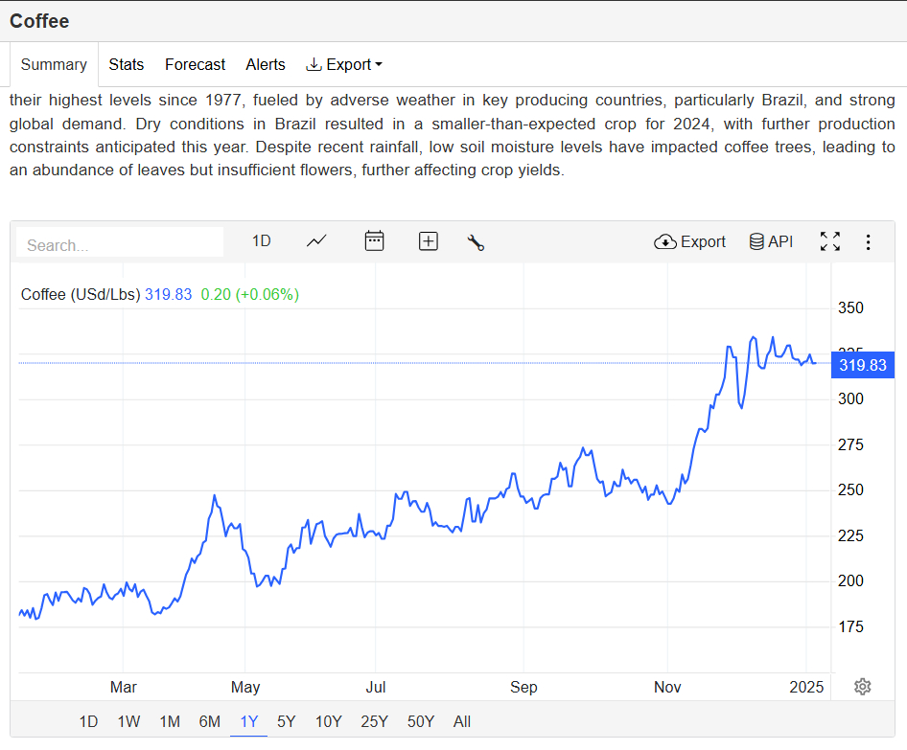Toggle fullscreen chart view
The image size is (907, 750).
pos(829,241)
